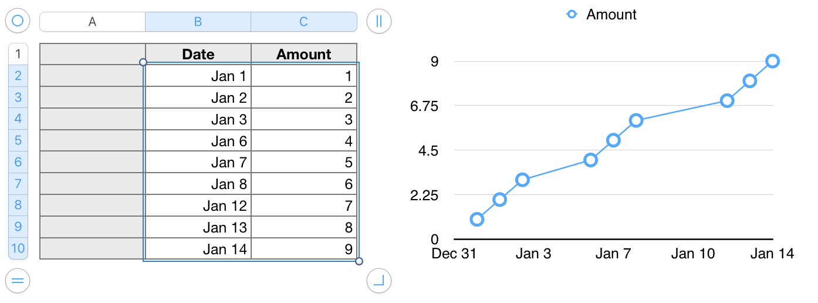The image size is (818, 303).
Task: Click the selection handle above Jan 1
Action: pos(143,62)
